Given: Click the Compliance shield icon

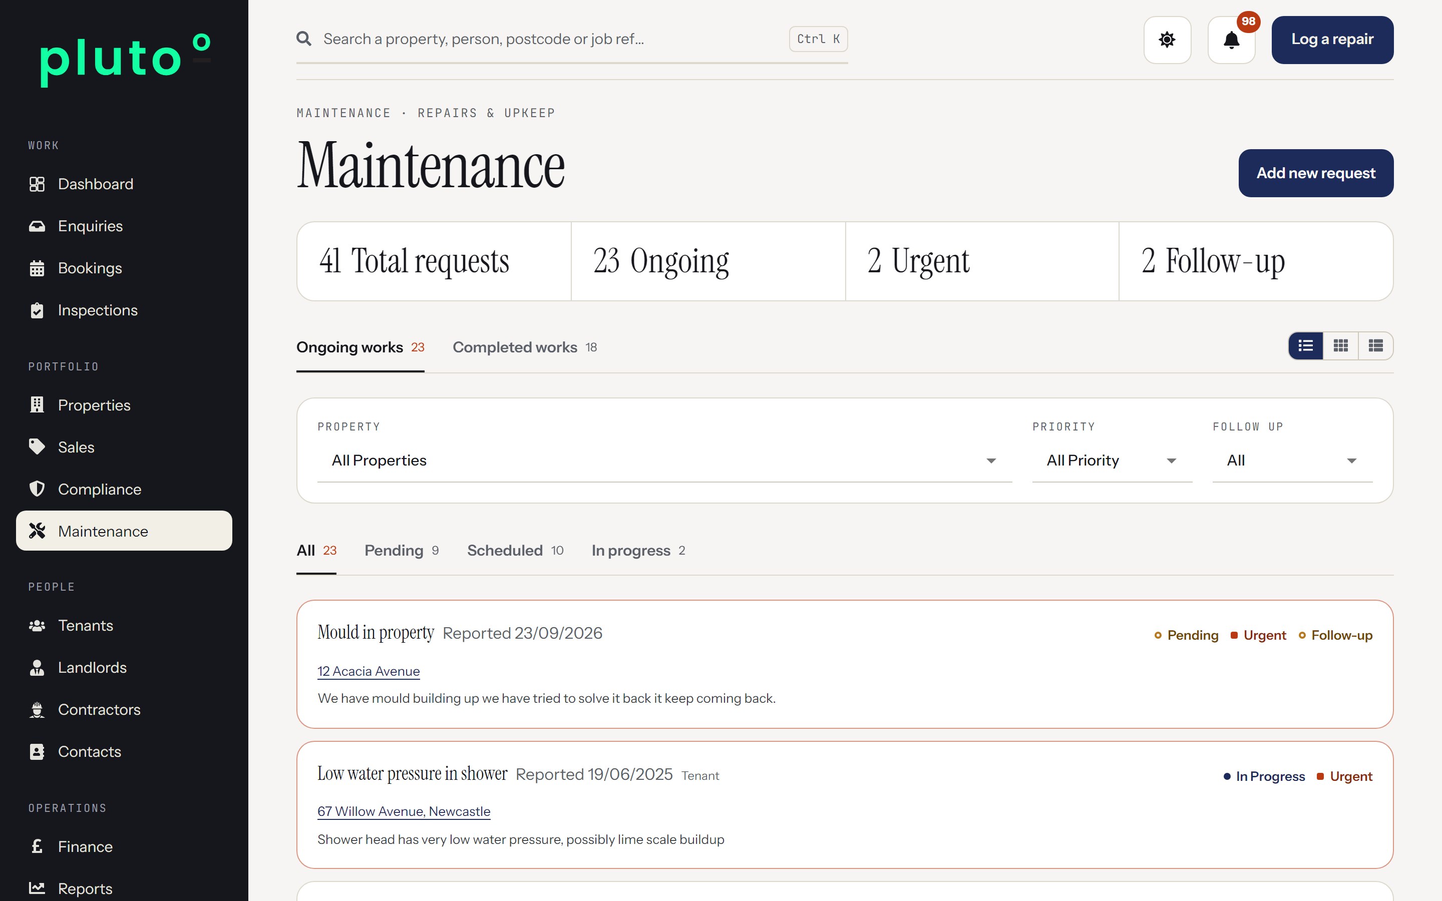Looking at the screenshot, I should 37,489.
